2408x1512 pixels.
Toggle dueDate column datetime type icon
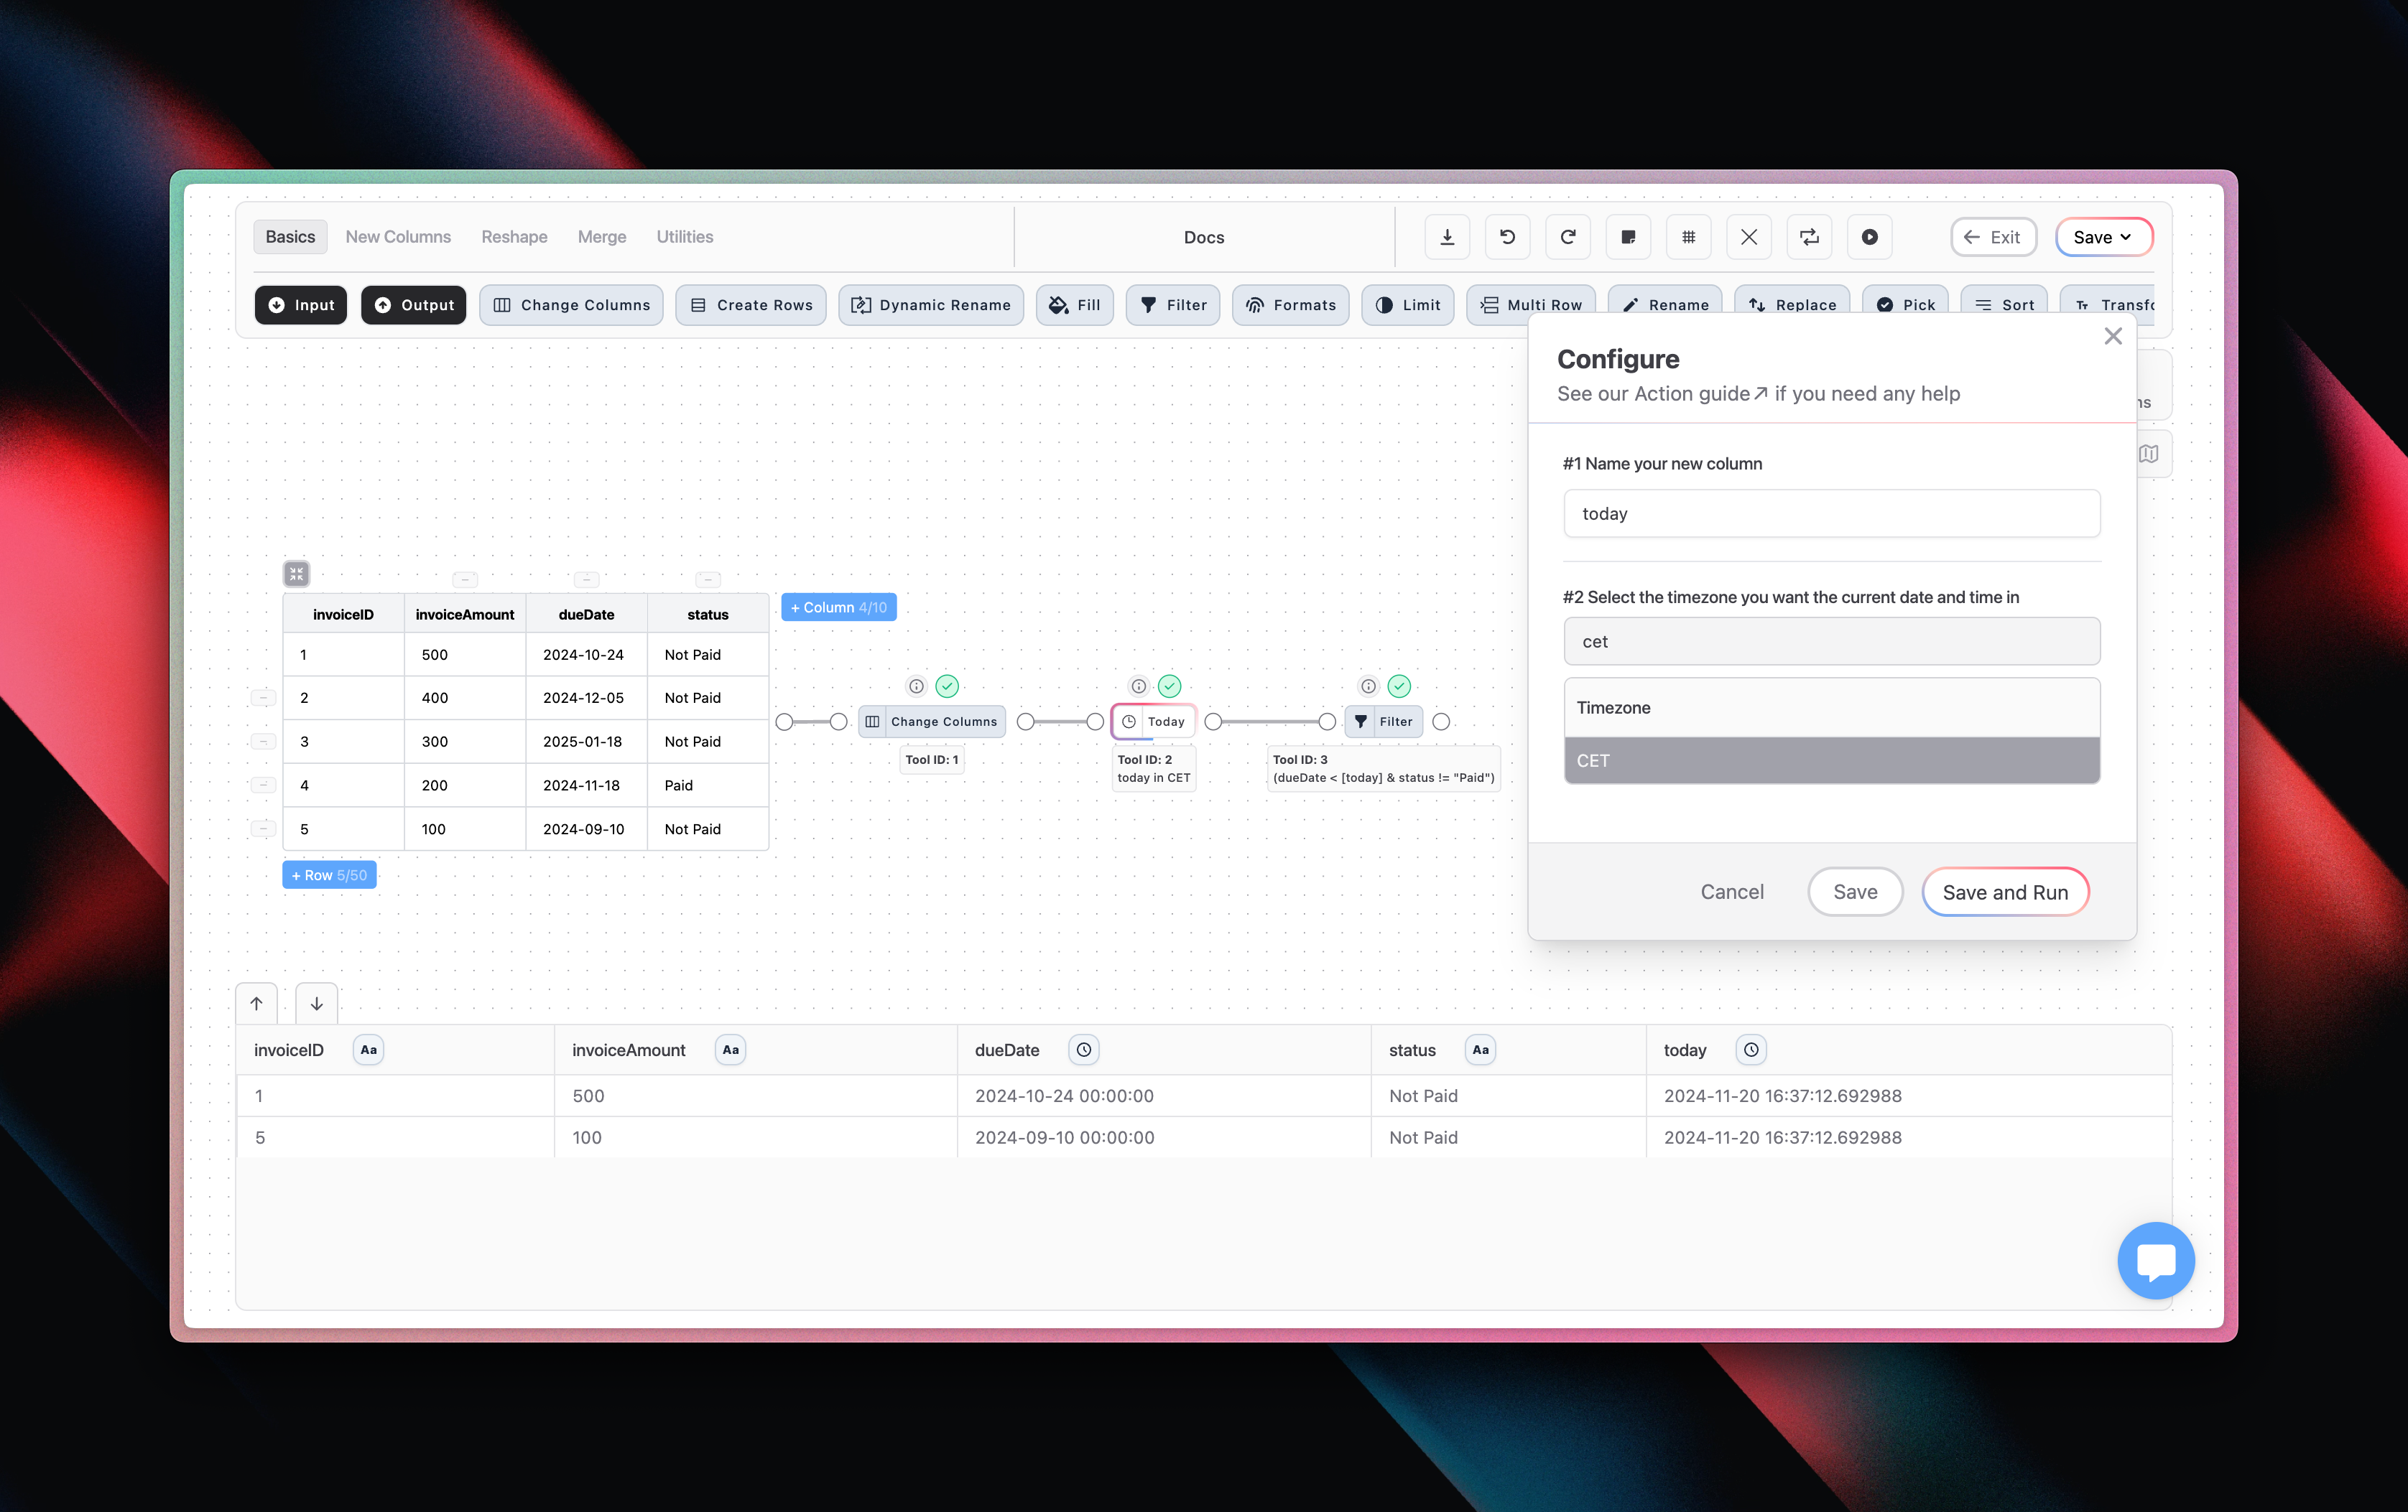coord(1083,1050)
